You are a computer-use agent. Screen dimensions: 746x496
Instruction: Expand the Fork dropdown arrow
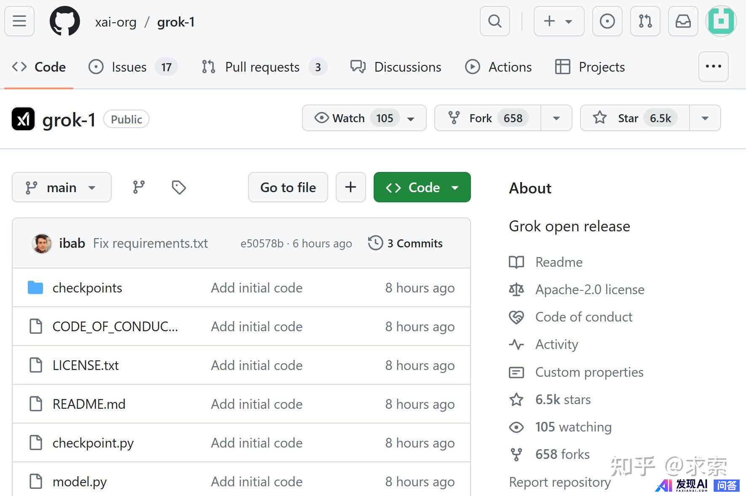tap(556, 118)
